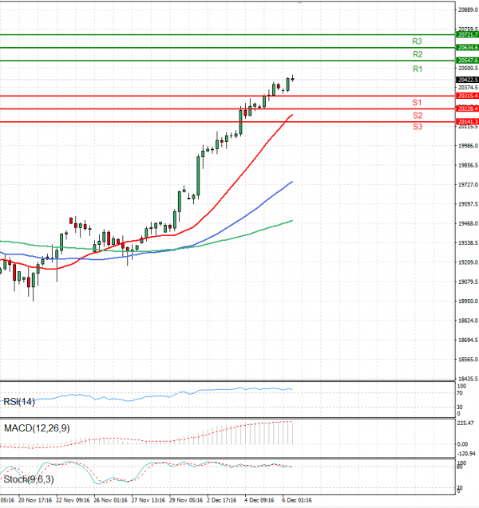Screen dimensions: 479x508
Task: Click the MACD(12,26,9) indicator label
Action: click(37, 429)
